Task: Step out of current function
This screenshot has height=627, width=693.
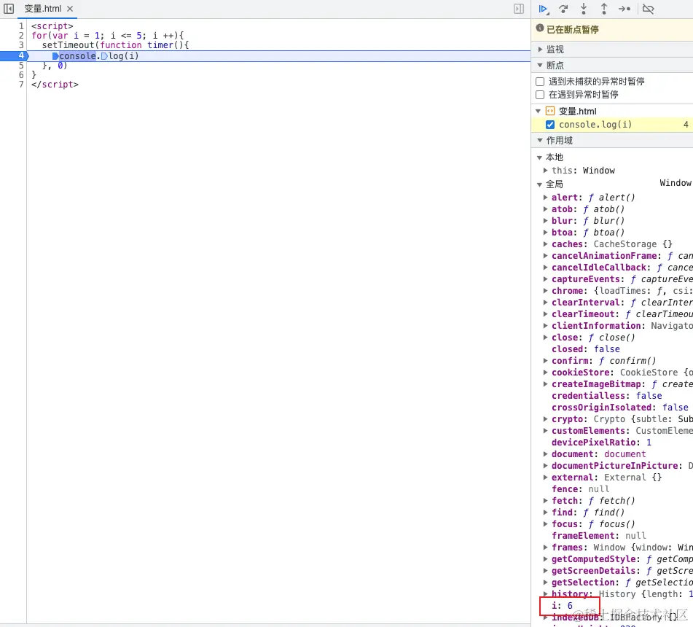Action: 603,9
